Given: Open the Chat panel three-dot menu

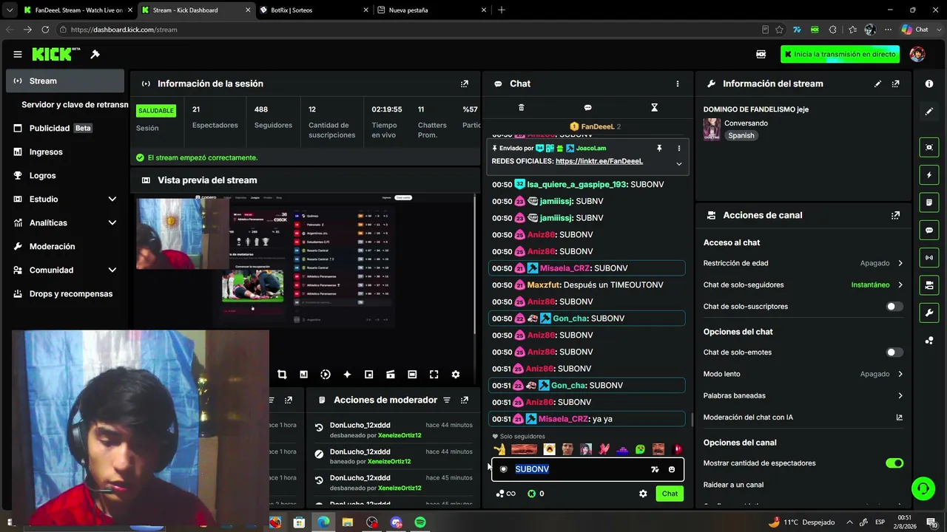Looking at the screenshot, I should [x=677, y=84].
